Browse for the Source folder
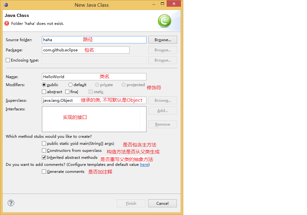The width and height of the screenshot is (307, 215). tap(163, 40)
